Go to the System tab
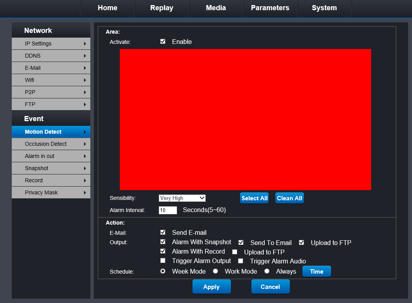Screen dimensions: 412x303 (324, 8)
